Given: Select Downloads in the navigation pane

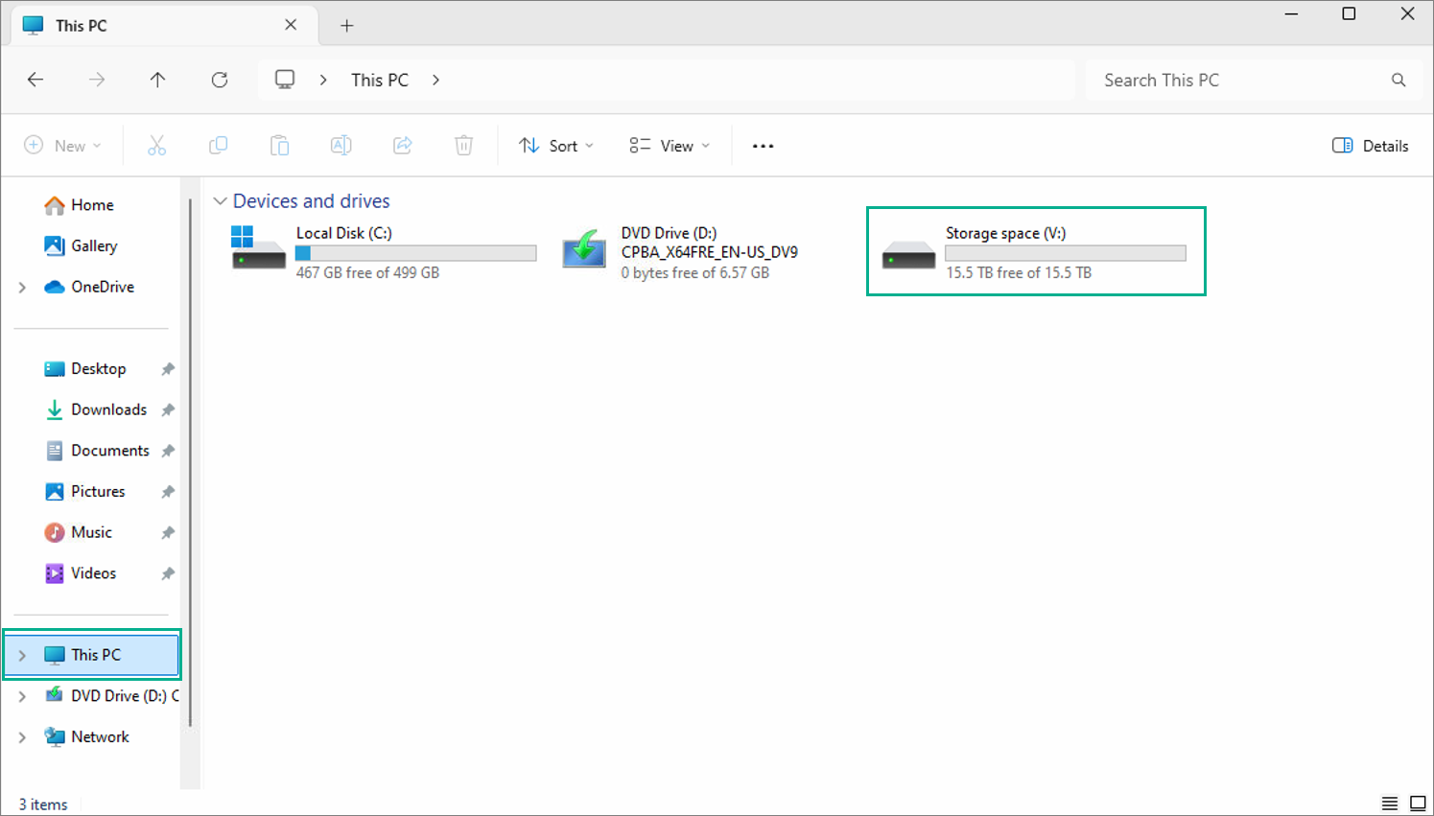Looking at the screenshot, I should pyautogui.click(x=108, y=409).
